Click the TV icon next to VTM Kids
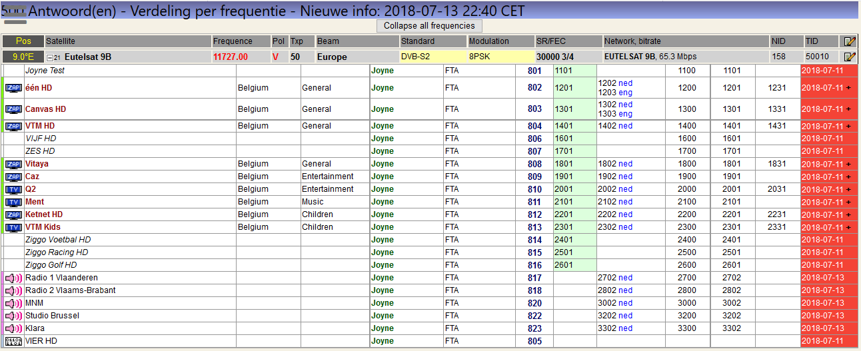861x351 pixels. [x=13, y=227]
